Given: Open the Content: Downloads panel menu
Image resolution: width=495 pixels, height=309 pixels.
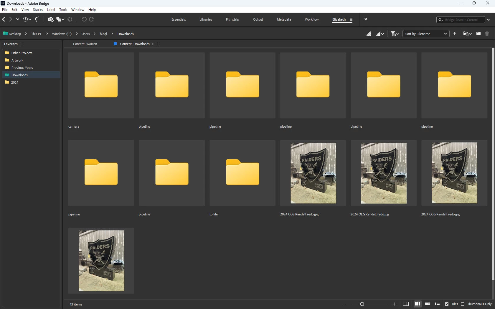Looking at the screenshot, I should [159, 44].
